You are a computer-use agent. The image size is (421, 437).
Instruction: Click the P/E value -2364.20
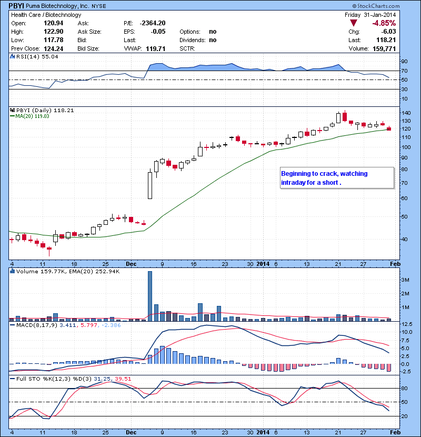pyautogui.click(x=153, y=23)
